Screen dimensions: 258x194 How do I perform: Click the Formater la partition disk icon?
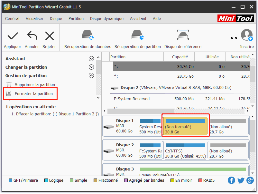point(9,93)
